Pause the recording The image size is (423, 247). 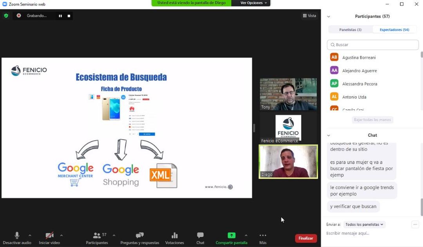coord(60,16)
